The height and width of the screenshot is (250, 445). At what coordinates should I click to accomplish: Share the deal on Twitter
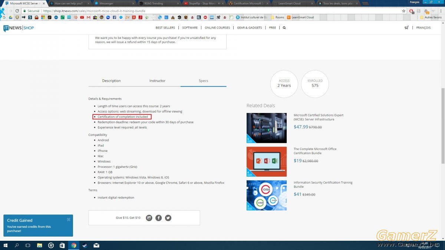tap(168, 218)
